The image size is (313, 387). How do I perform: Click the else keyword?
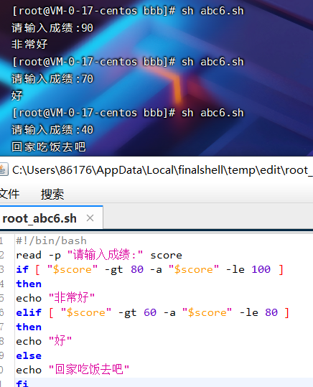click(x=29, y=355)
